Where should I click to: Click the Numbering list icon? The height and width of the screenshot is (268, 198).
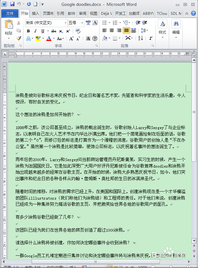click(115, 22)
